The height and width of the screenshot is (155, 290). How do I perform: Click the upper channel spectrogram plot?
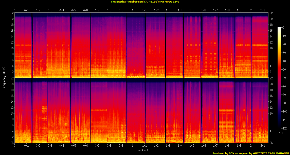(141, 45)
